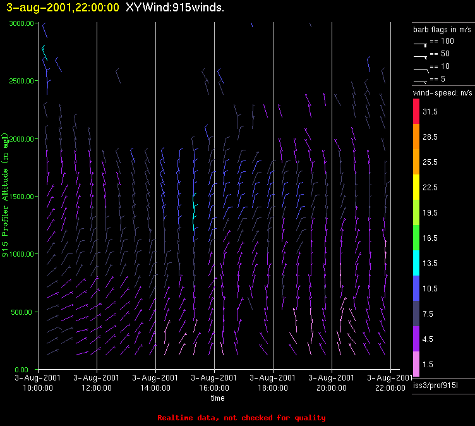The width and height of the screenshot is (475, 426).
Task: Click the '915 Profiler Altitude (m agl)' axis label
Action: [x=5, y=195]
